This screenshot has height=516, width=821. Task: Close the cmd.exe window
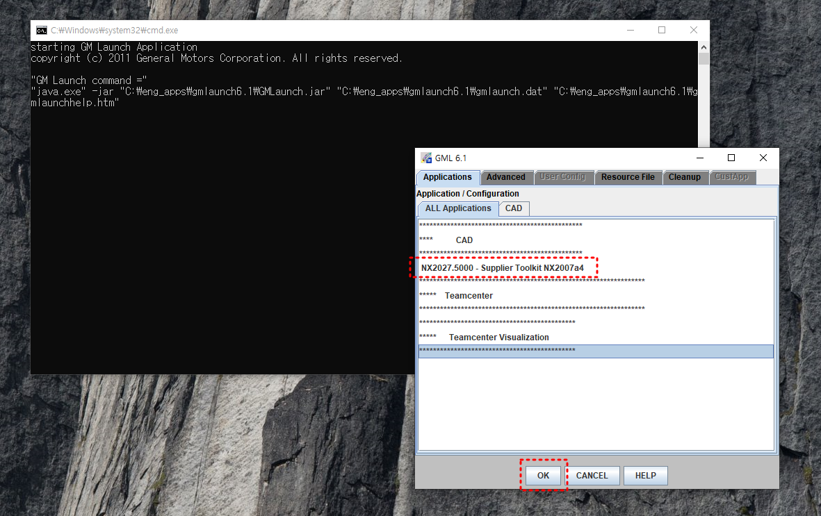[694, 31]
